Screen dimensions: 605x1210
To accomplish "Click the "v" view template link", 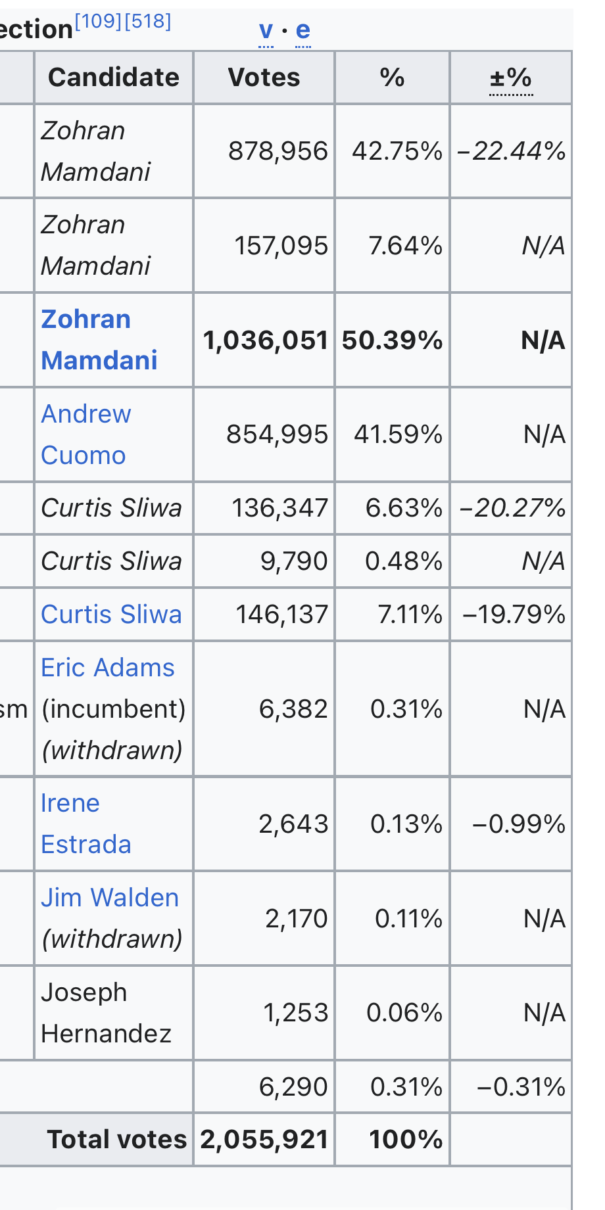I will point(266,30).
